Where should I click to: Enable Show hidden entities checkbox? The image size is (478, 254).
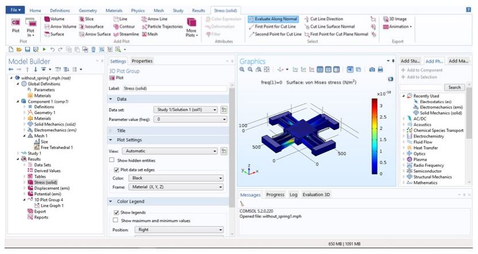(x=113, y=160)
